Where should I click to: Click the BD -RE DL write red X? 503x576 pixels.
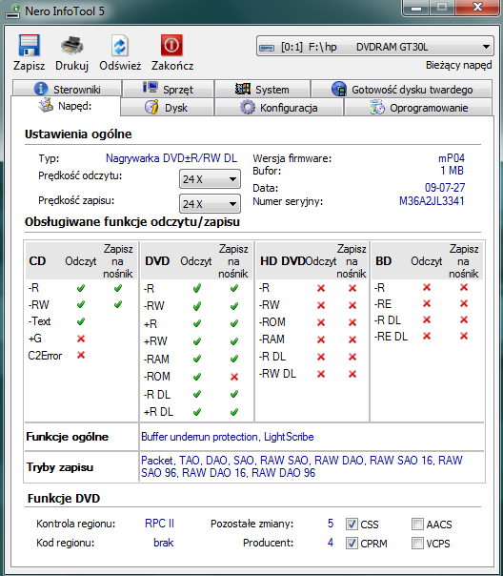tap(464, 336)
